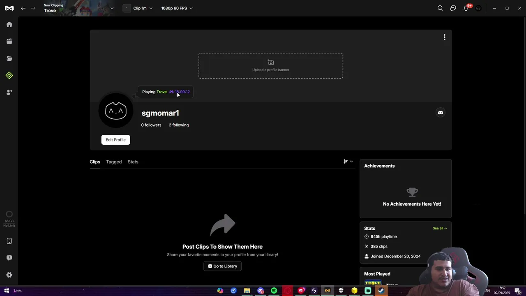Click the 385 clips stat
Image resolution: width=526 pixels, height=296 pixels.
tap(376, 247)
